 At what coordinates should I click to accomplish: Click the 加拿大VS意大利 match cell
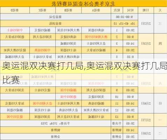(x=68, y=117)
